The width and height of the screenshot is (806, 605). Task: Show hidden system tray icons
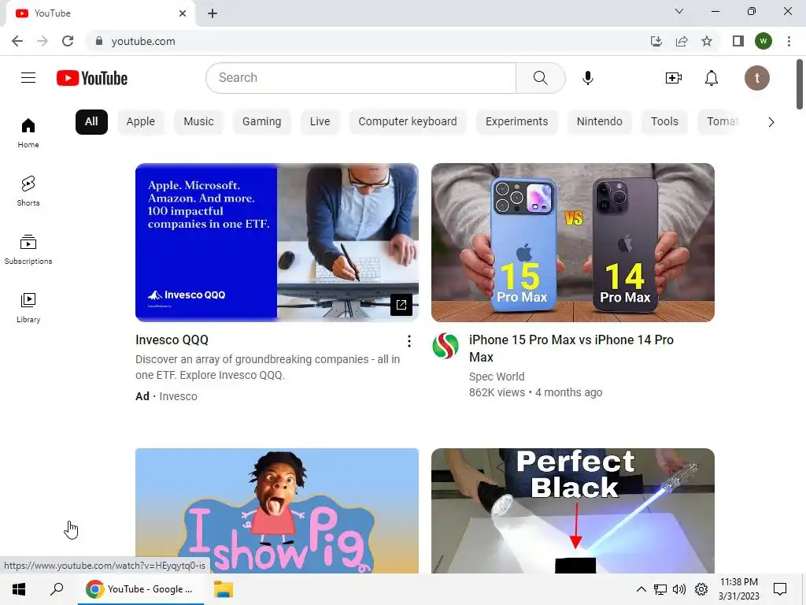641,589
